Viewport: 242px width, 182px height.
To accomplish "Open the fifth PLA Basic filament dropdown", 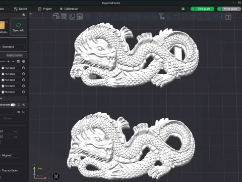I will tap(11, 92).
